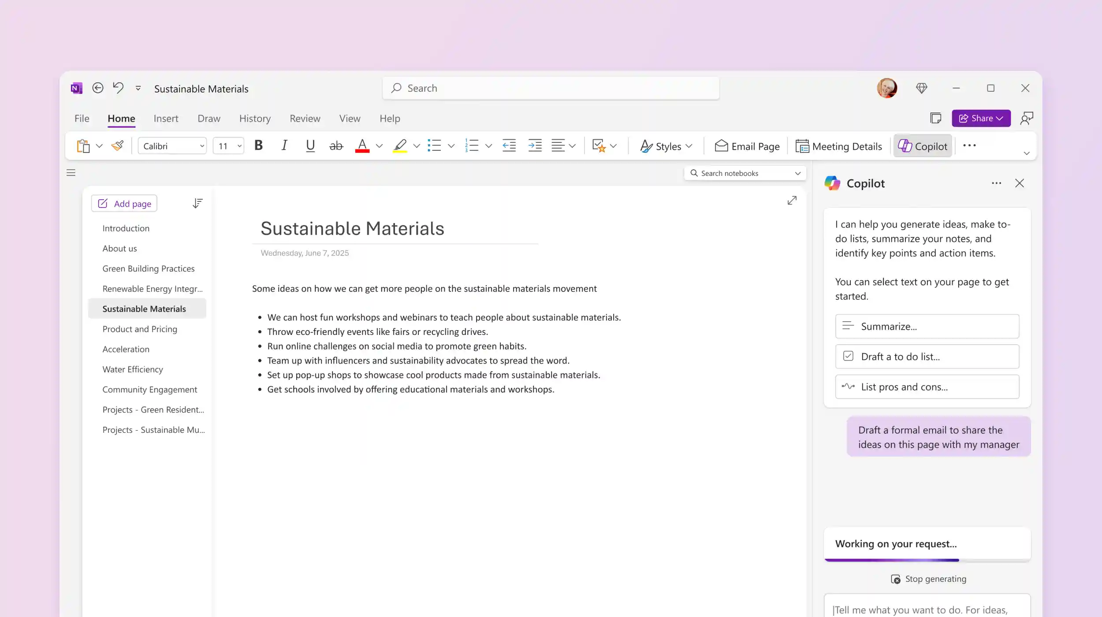Toggle bulleted list

(434, 145)
